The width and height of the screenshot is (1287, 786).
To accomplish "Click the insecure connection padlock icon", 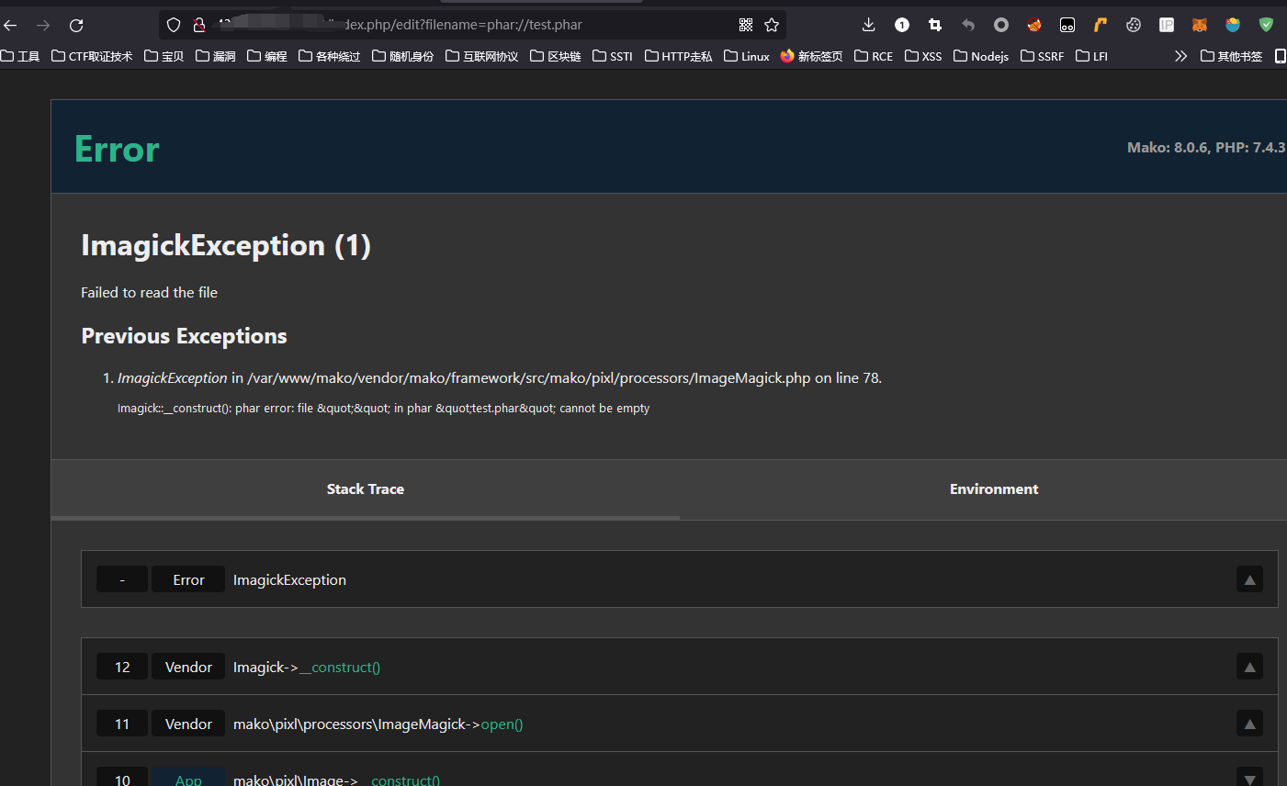I will click(x=198, y=25).
